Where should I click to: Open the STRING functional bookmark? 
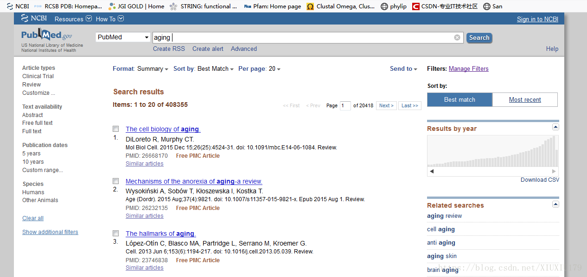[203, 6]
